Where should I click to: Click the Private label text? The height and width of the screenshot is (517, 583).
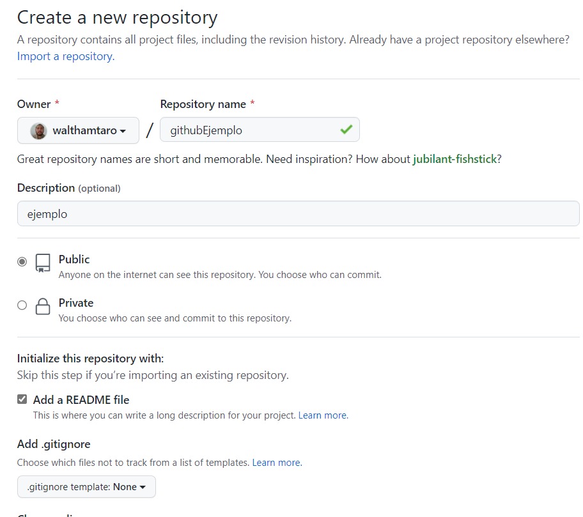[x=76, y=302]
